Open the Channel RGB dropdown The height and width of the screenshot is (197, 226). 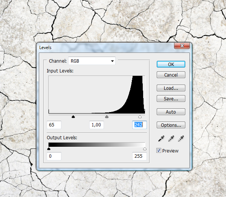pyautogui.click(x=92, y=61)
